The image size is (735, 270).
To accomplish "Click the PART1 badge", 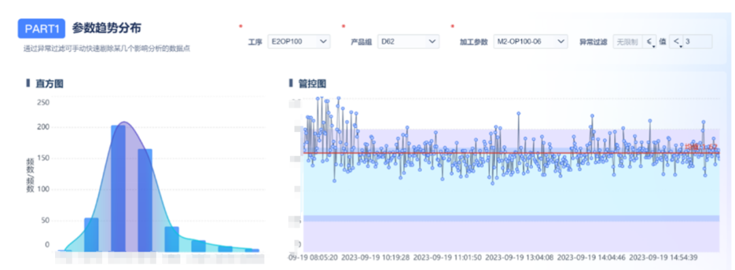I will 42,29.
